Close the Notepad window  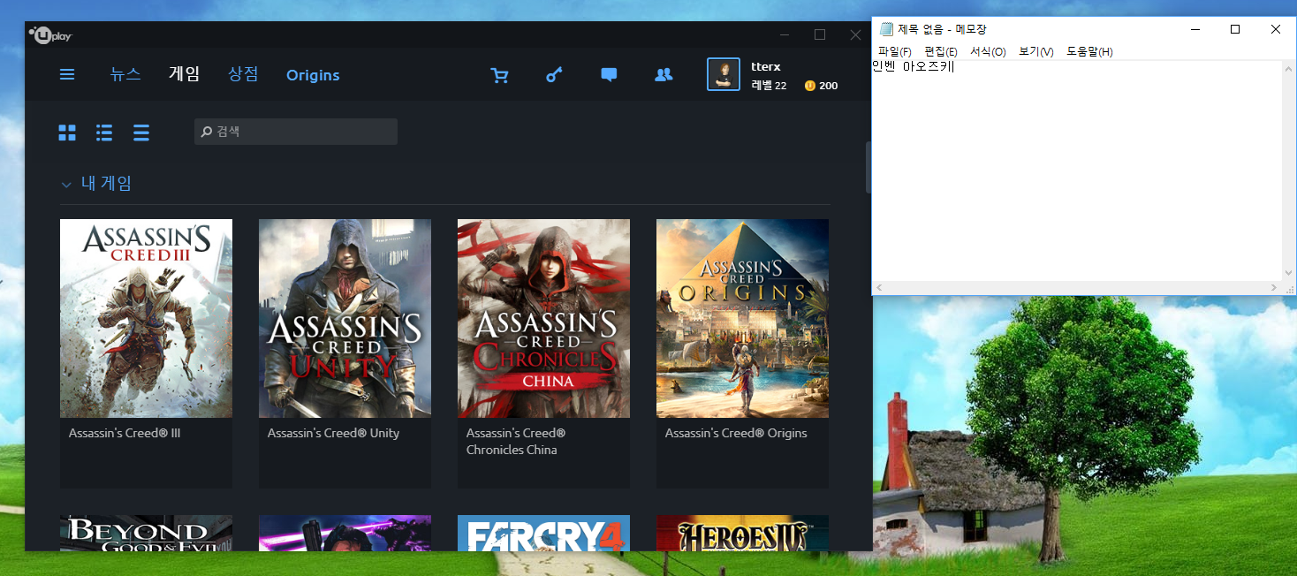pyautogui.click(x=1276, y=29)
